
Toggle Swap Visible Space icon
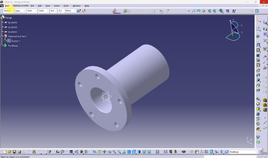pyautogui.click(x=149, y=151)
